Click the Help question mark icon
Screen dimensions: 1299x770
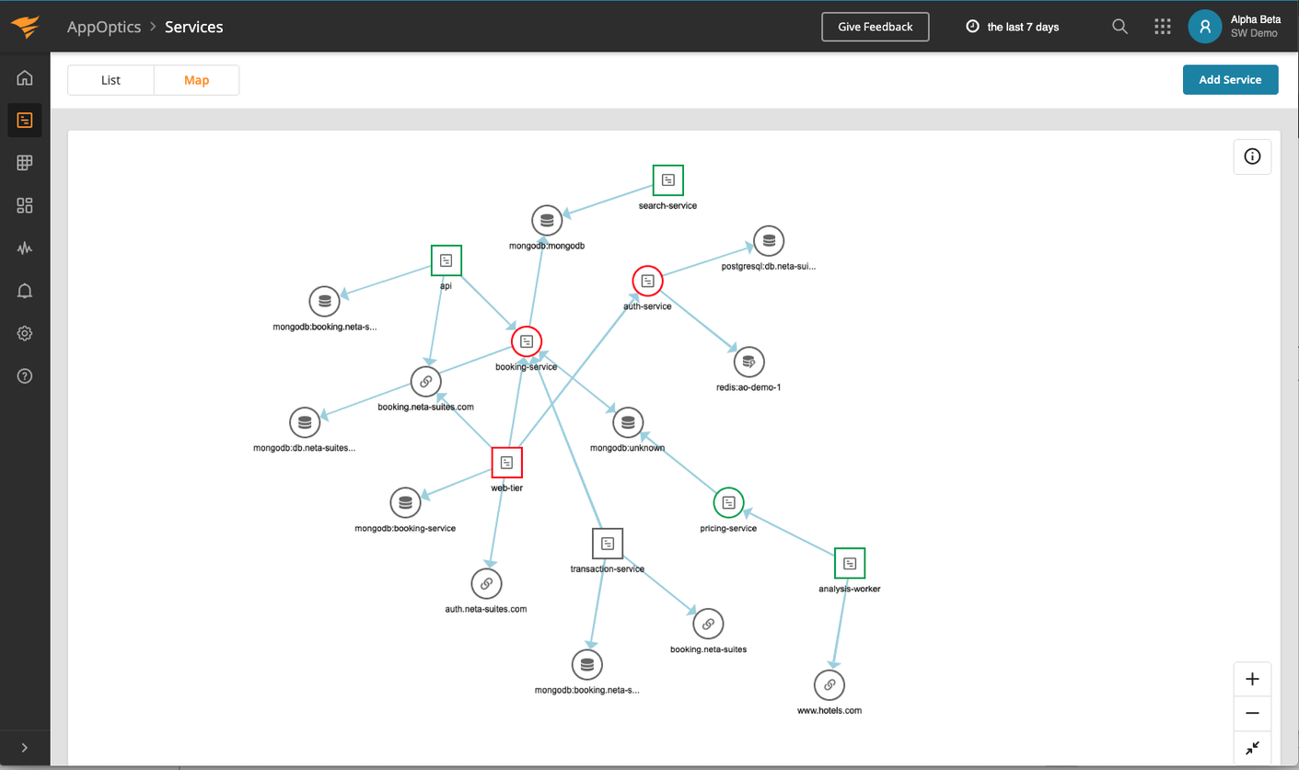coord(24,375)
